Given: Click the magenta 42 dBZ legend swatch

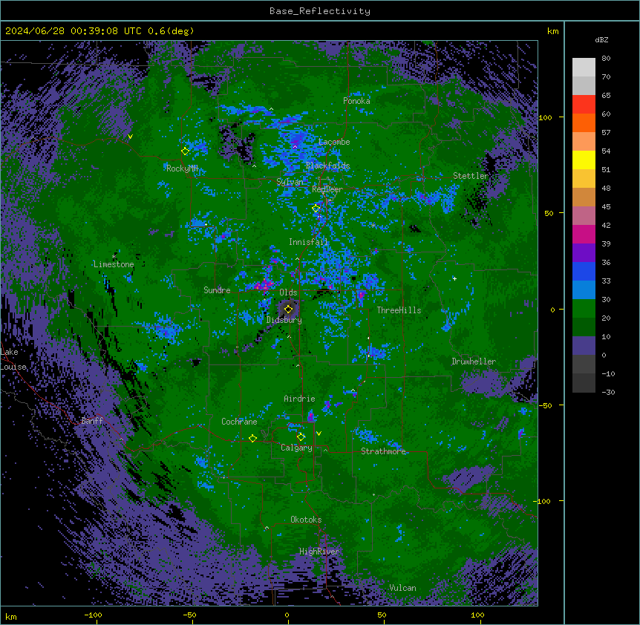Looking at the screenshot, I should click(x=584, y=234).
